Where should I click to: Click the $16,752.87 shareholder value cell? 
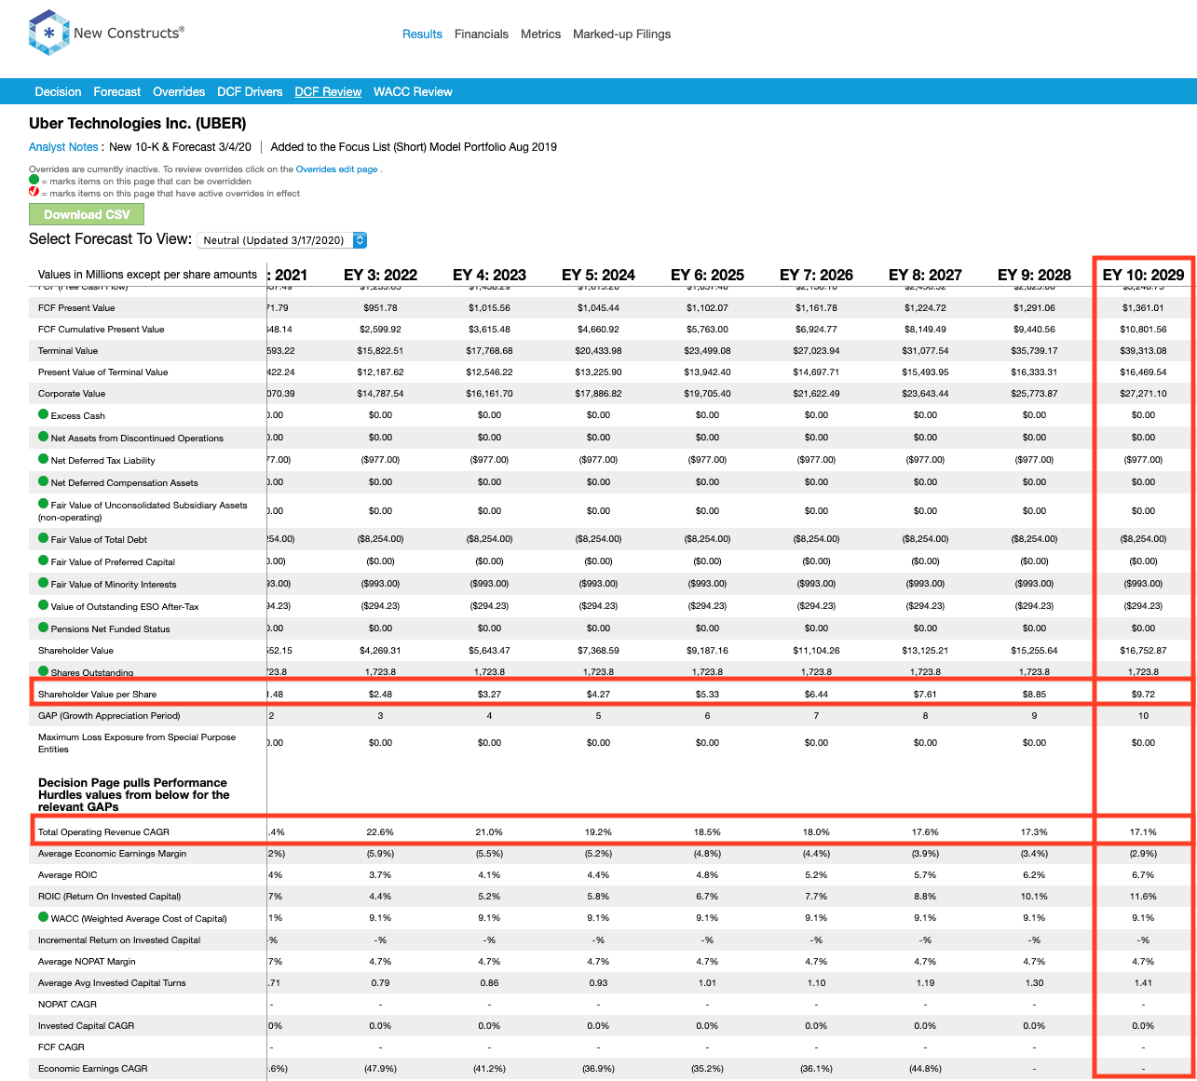1143,650
